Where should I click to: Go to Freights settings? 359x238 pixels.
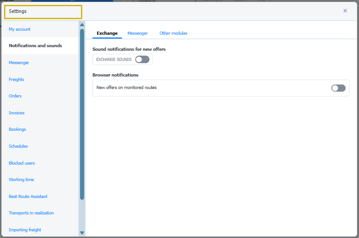pos(16,80)
